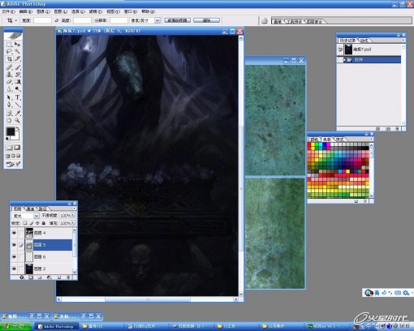Select the Move tool
Image resolution: width=414 pixels, height=331 pixels.
tap(17, 45)
